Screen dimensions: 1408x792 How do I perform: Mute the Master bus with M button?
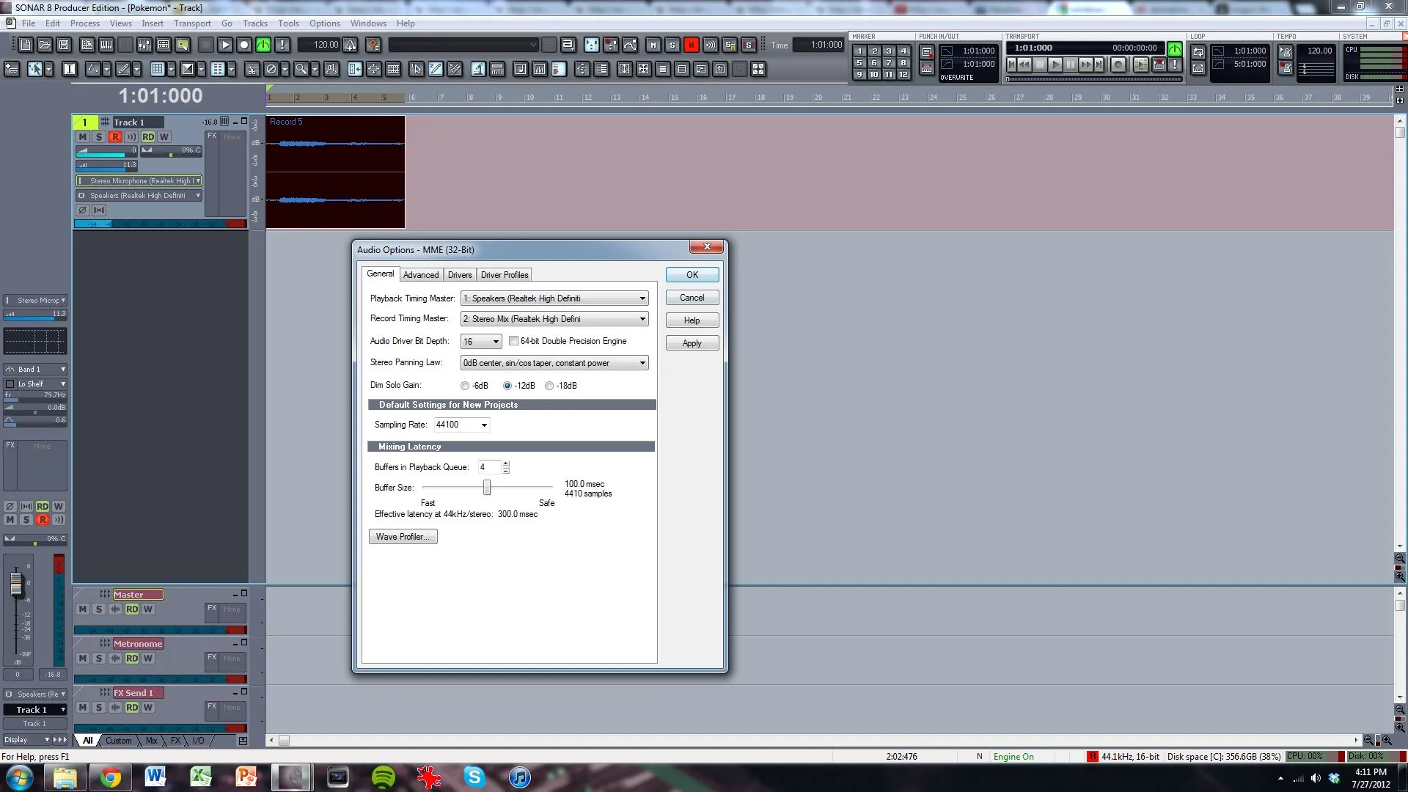(x=83, y=609)
